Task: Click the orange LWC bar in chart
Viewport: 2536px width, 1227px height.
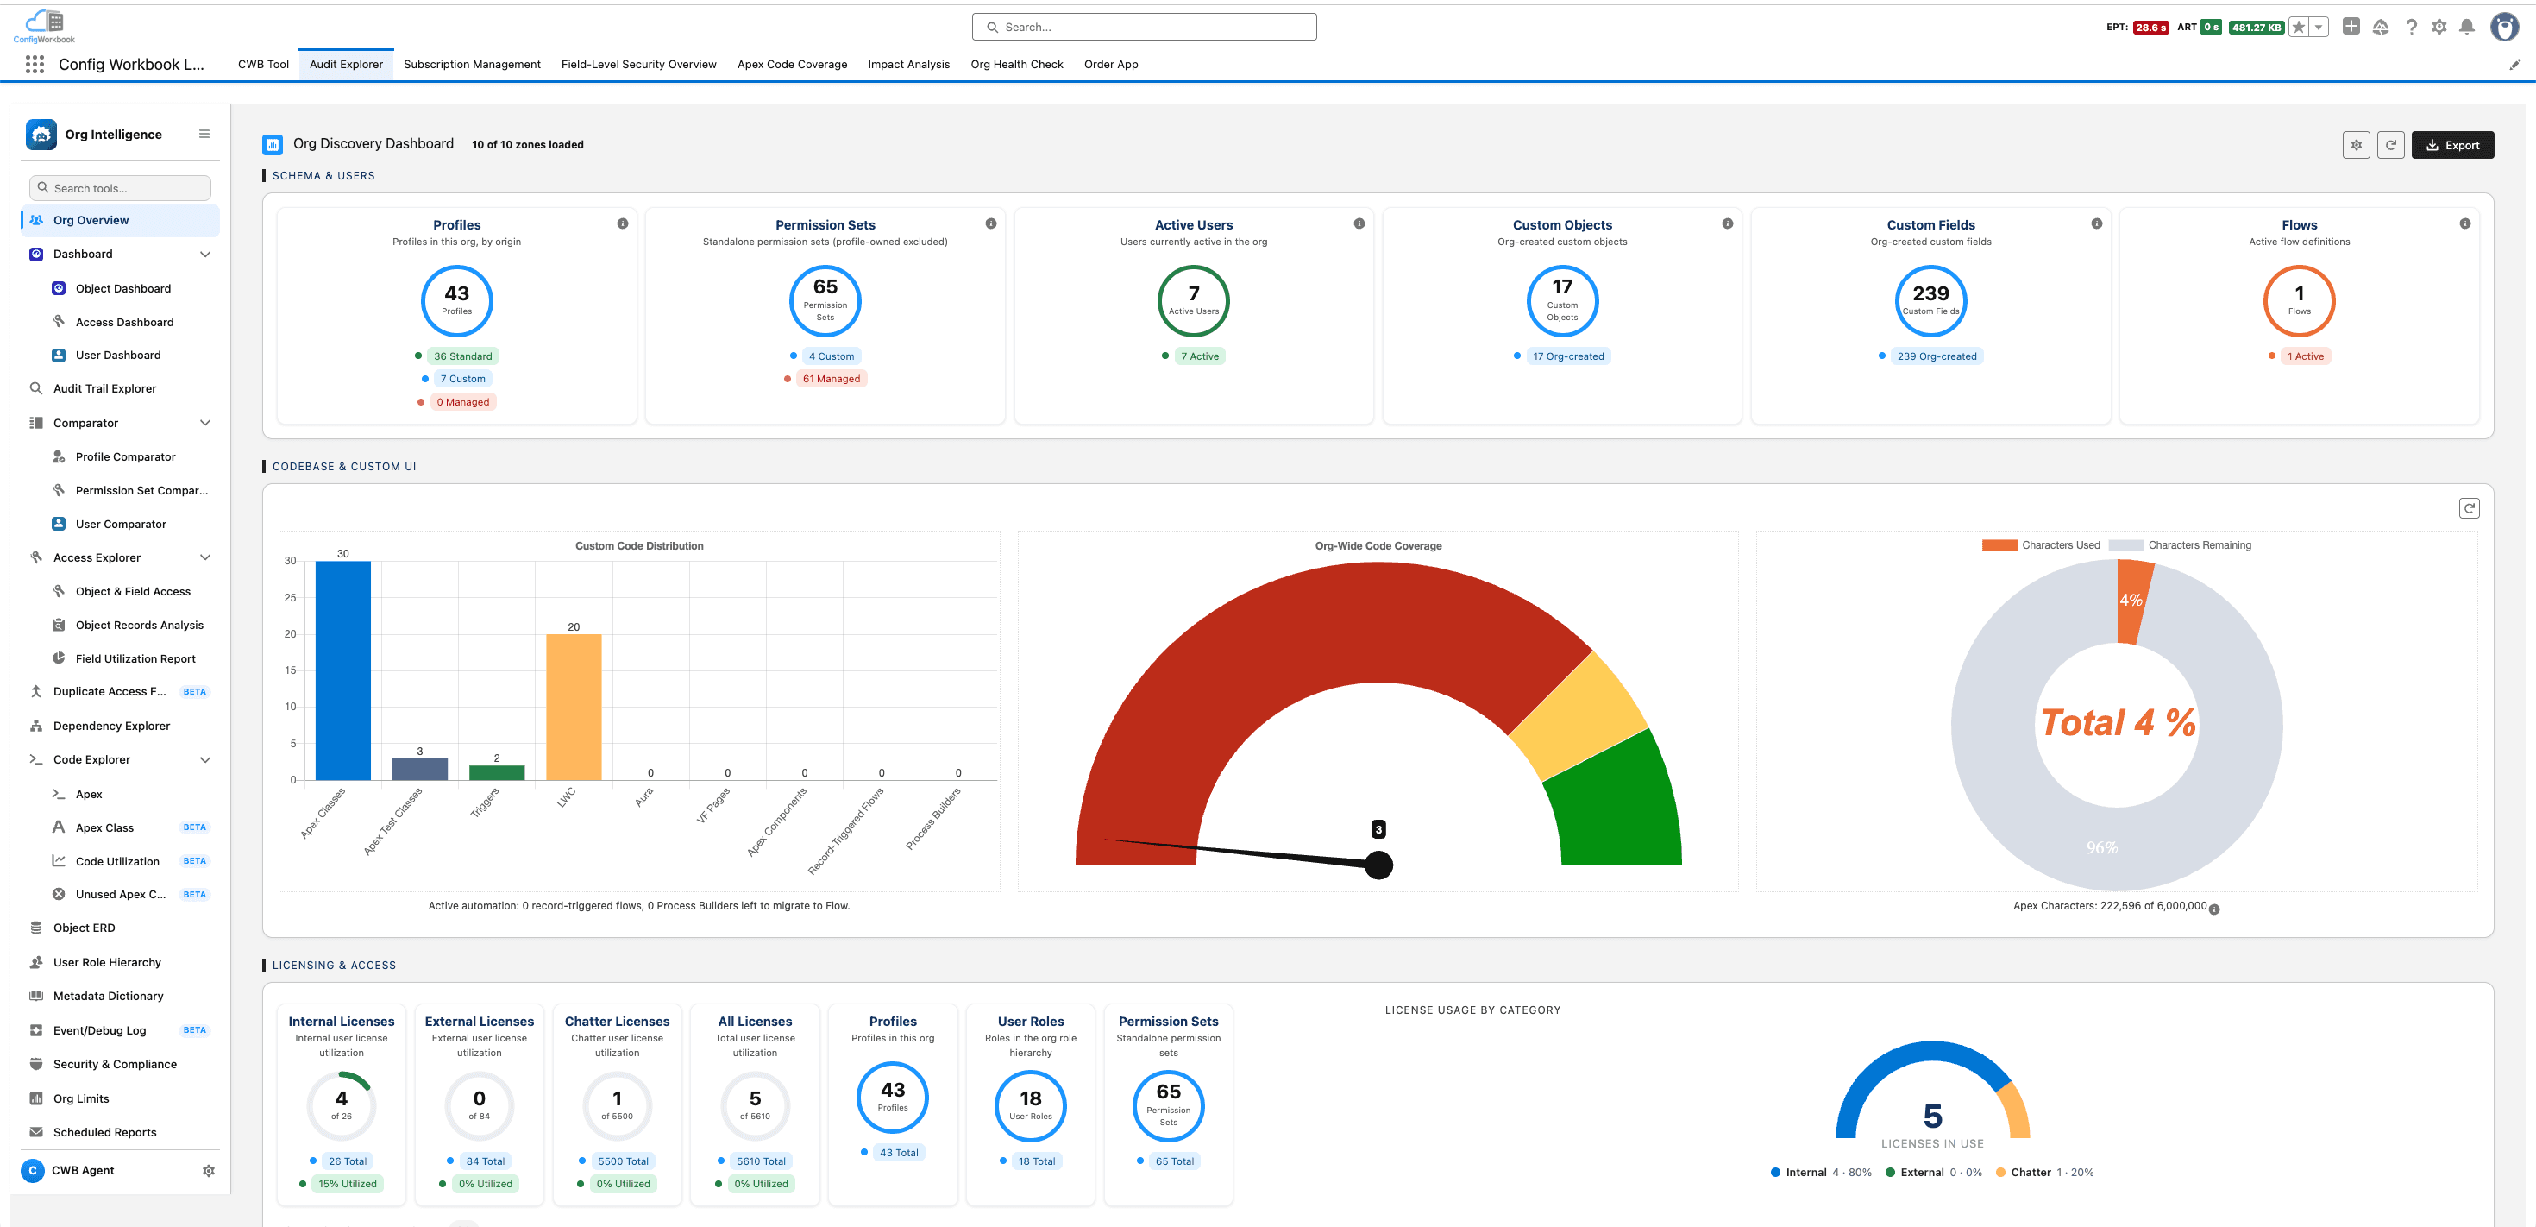Action: [x=574, y=707]
